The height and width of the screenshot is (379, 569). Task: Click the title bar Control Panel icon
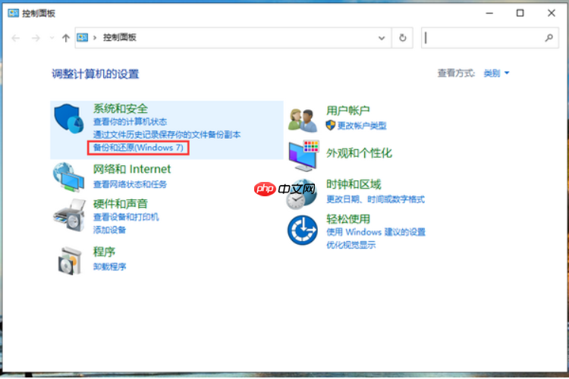pyautogui.click(x=13, y=14)
